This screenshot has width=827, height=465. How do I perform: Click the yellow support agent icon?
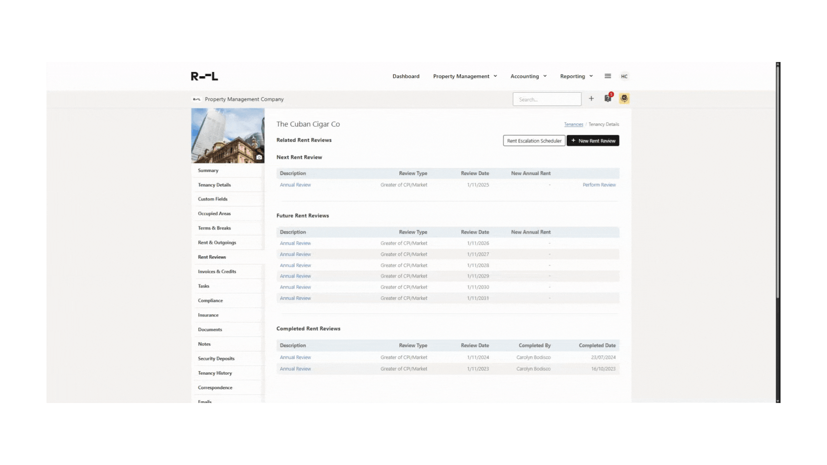(x=624, y=99)
